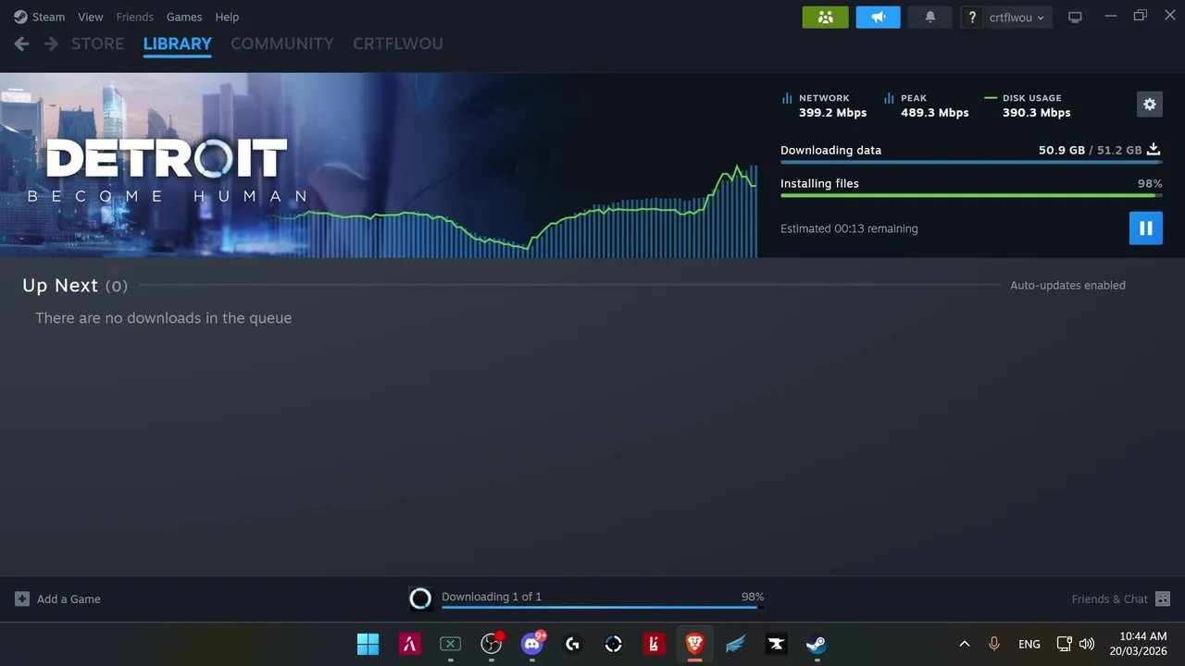Image resolution: width=1185 pixels, height=666 pixels.
Task: Go forward with the forward arrow
Action: click(x=51, y=43)
